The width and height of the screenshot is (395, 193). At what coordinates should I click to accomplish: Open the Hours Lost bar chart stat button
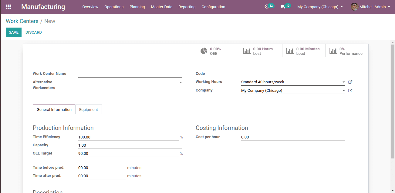coord(260,51)
